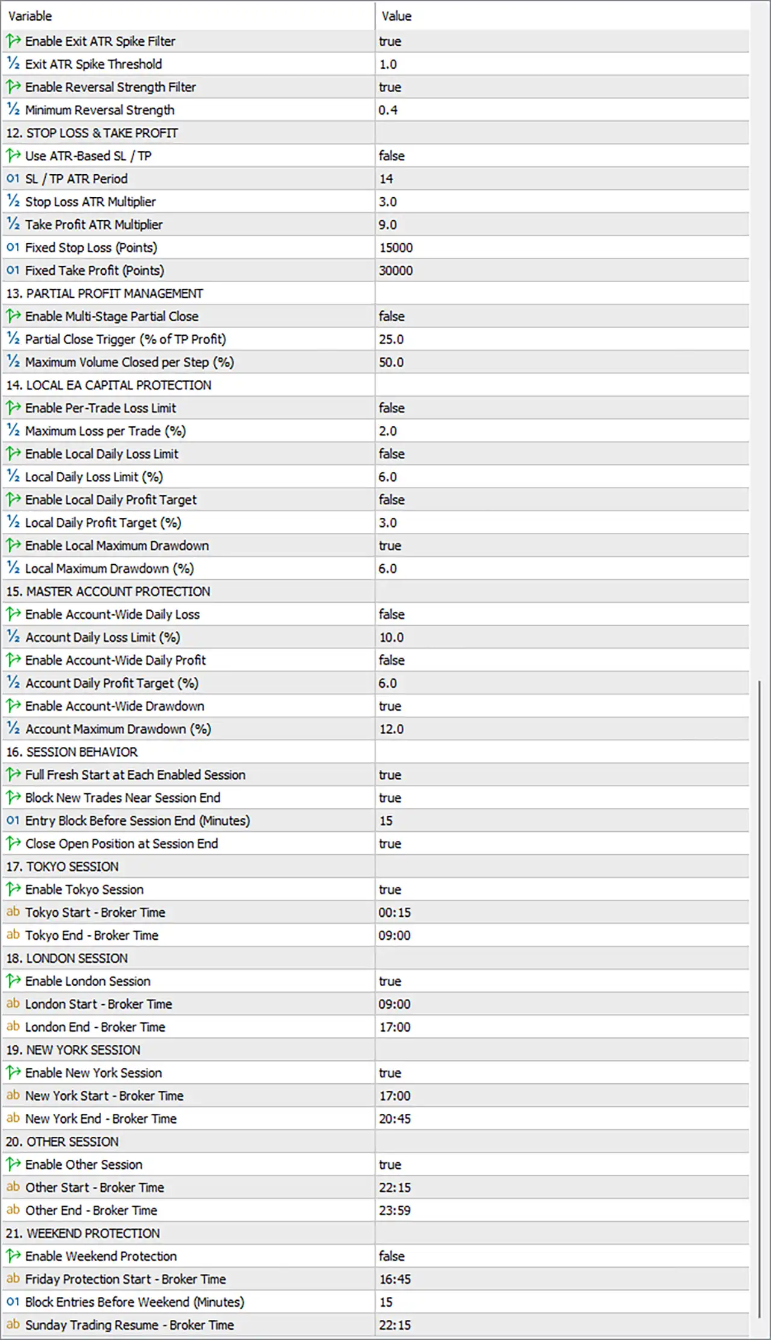Click fraction icon beside Local Maximum Drawdown (%)
Image resolution: width=771 pixels, height=1340 pixels.
13,568
